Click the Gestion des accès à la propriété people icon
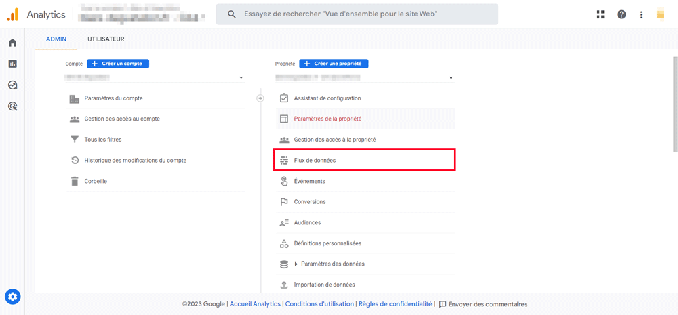This screenshot has width=678, height=315. point(284,140)
